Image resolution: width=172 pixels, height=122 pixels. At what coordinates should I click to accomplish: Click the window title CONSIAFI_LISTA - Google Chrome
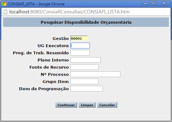pyautogui.click(x=36, y=4)
